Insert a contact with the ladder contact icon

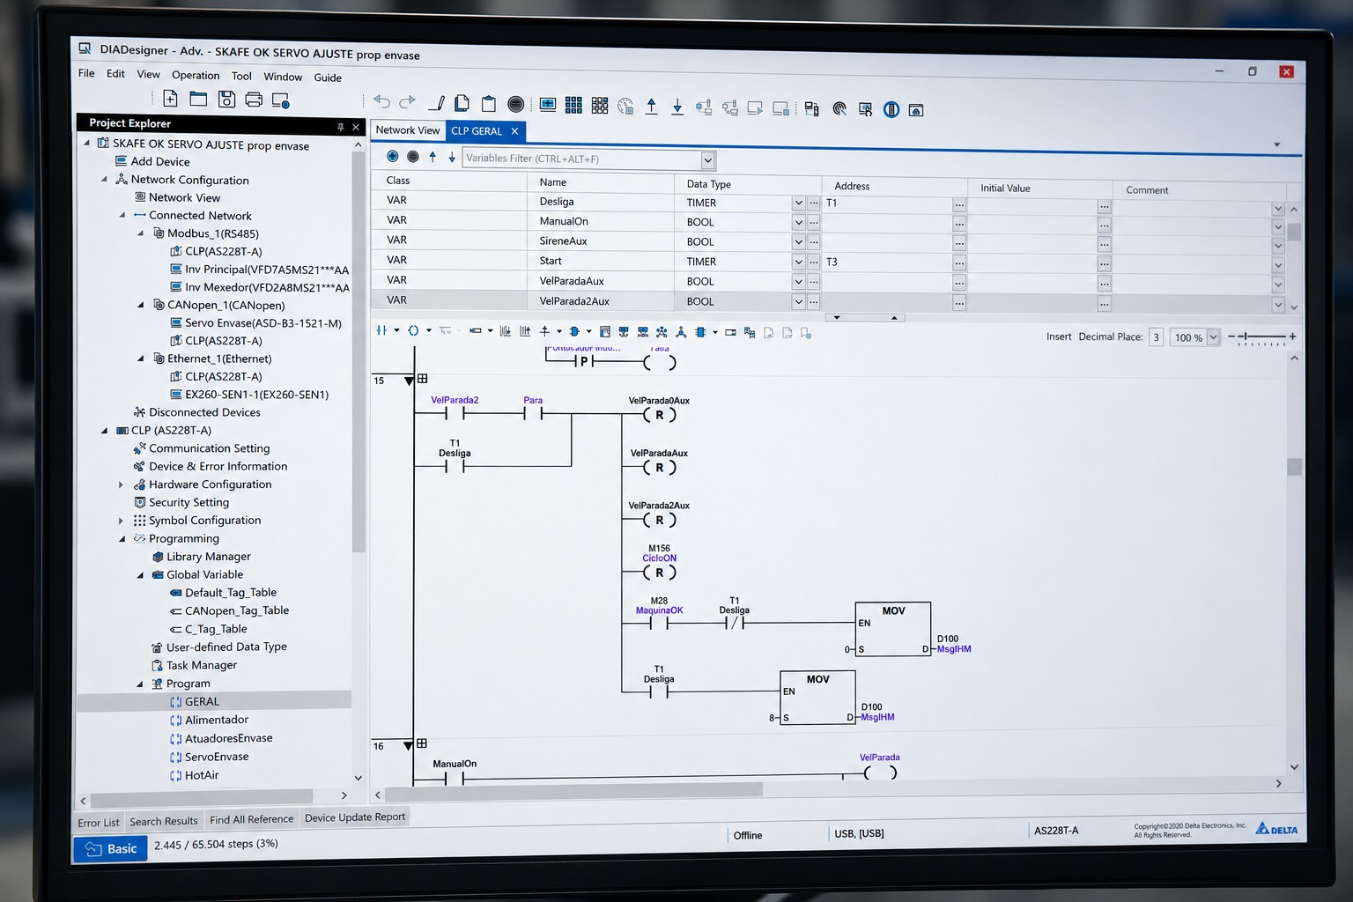coord(381,330)
